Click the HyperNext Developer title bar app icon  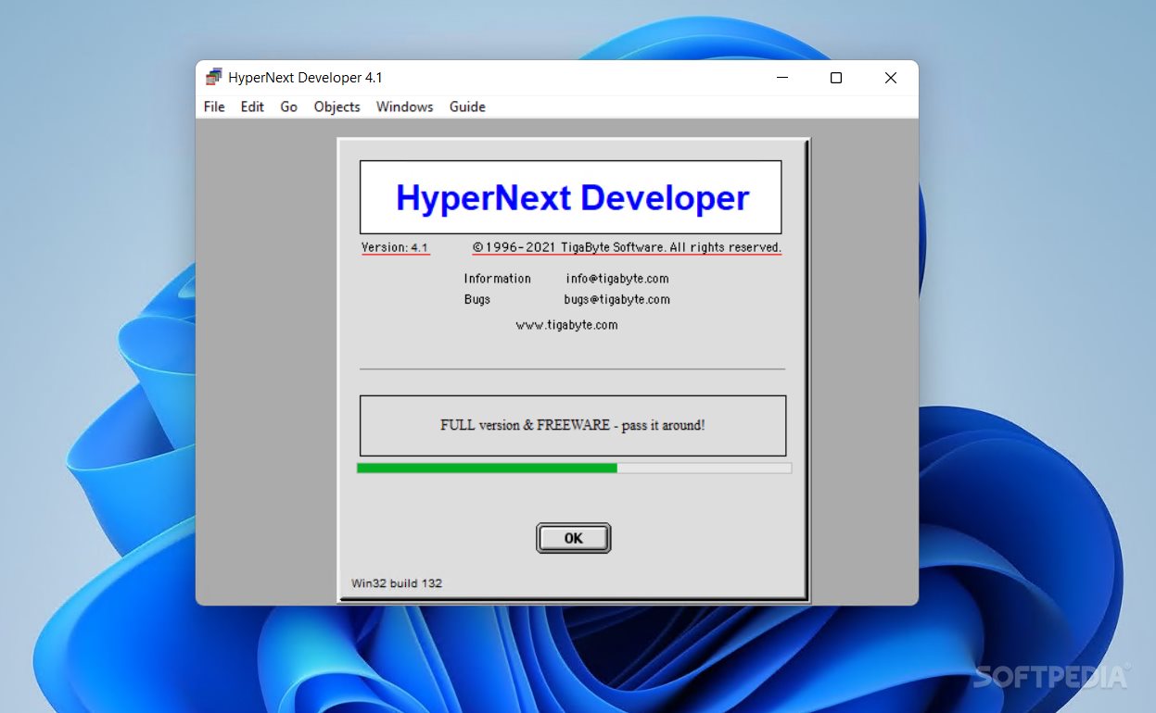pyautogui.click(x=214, y=78)
